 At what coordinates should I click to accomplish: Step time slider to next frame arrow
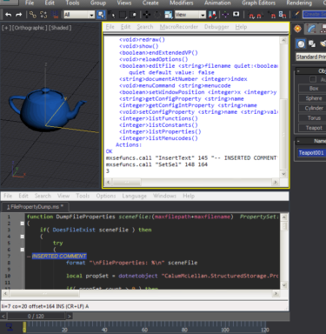70,316
